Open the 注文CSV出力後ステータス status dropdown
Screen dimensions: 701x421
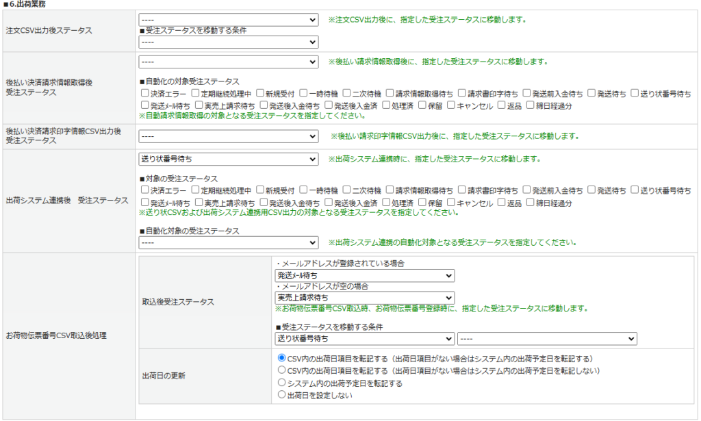pyautogui.click(x=229, y=20)
